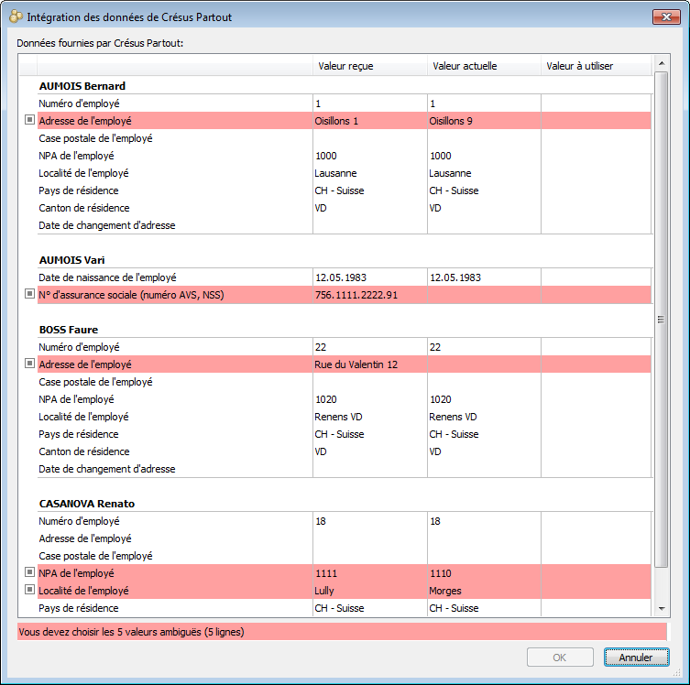Image resolution: width=690 pixels, height=685 pixels.
Task: Select received value Oisillons 1
Action: pos(336,121)
